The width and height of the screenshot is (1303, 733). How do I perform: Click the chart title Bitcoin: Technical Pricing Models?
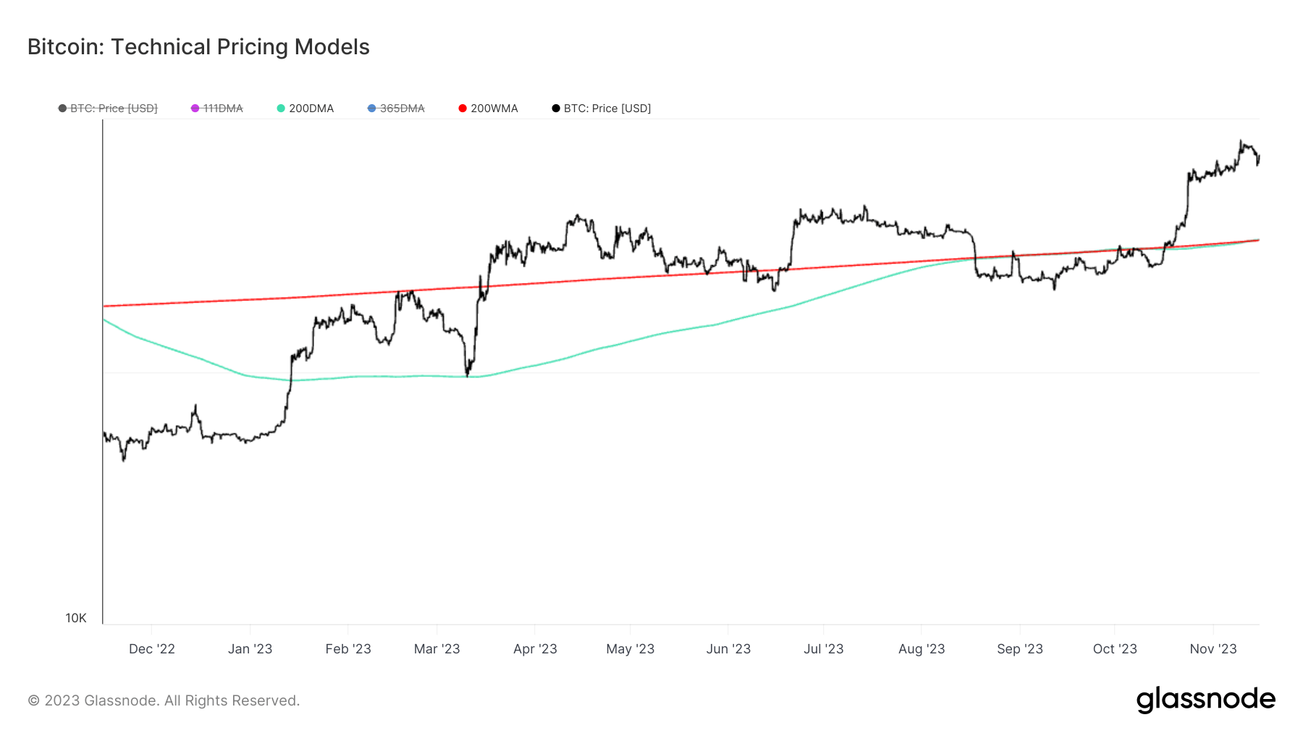tap(198, 47)
